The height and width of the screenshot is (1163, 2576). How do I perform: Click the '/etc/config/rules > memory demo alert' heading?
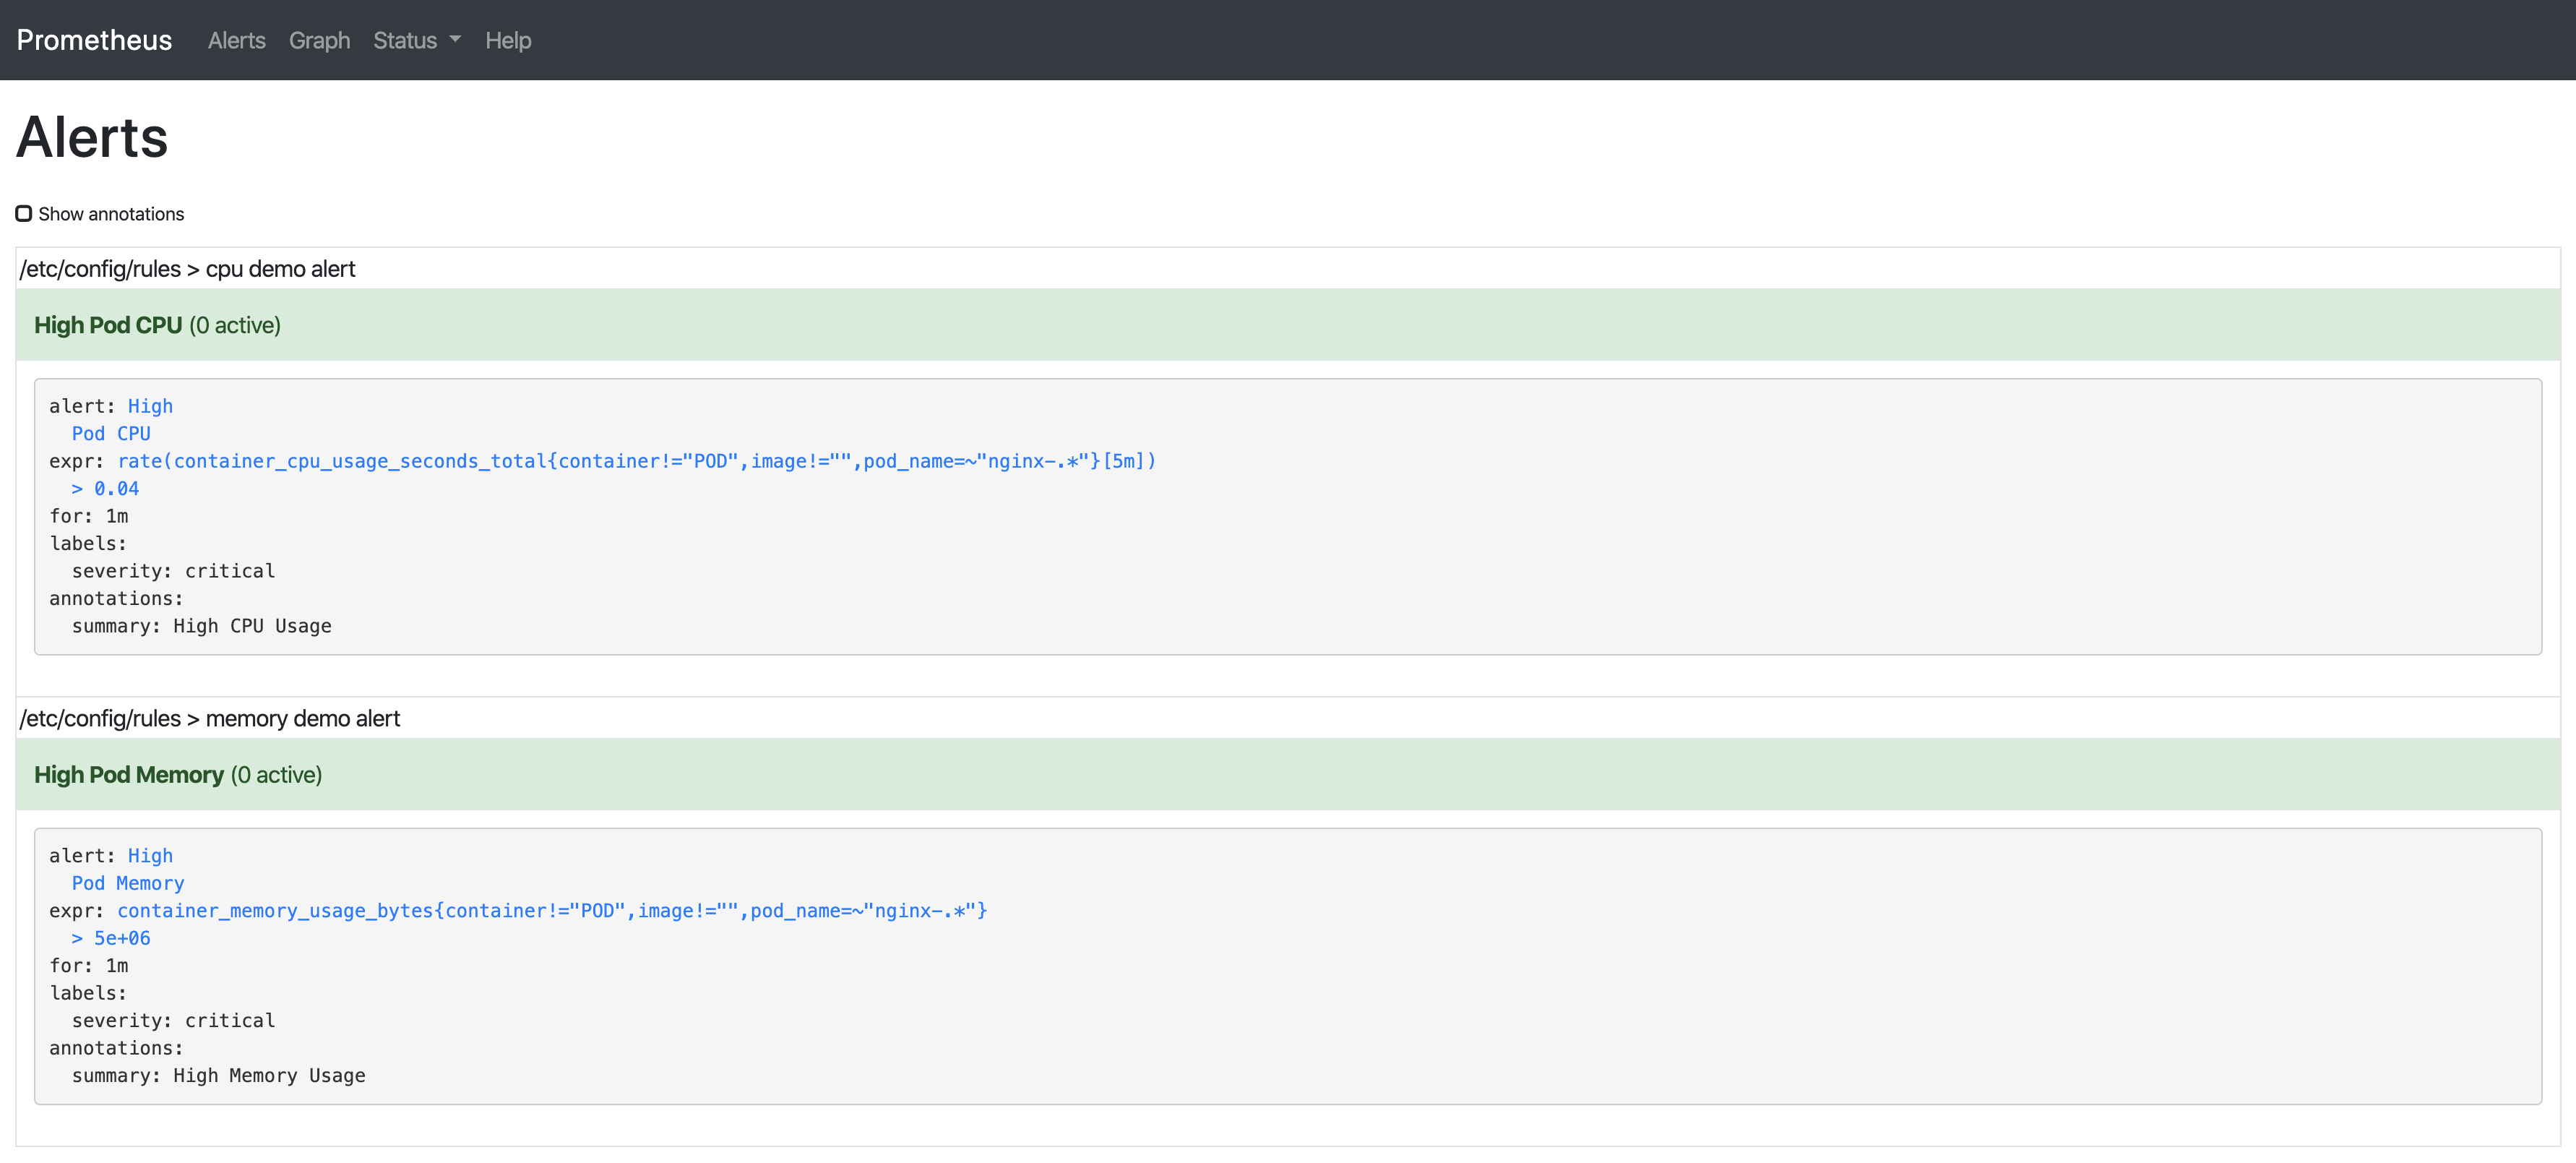coord(210,719)
